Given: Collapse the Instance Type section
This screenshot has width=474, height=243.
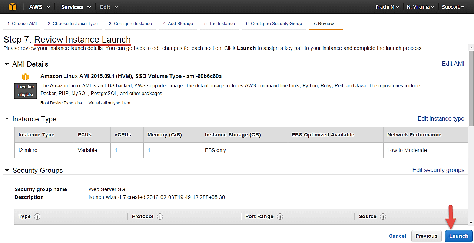Looking at the screenshot, I should [x=7, y=119].
